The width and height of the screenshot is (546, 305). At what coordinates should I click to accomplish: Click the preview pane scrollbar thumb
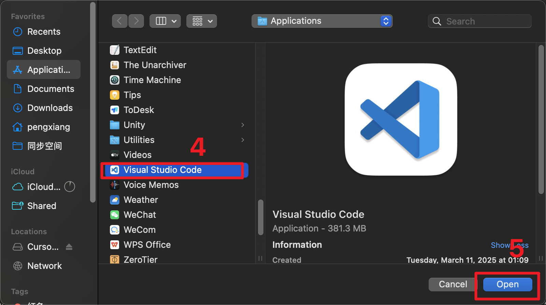(541, 119)
